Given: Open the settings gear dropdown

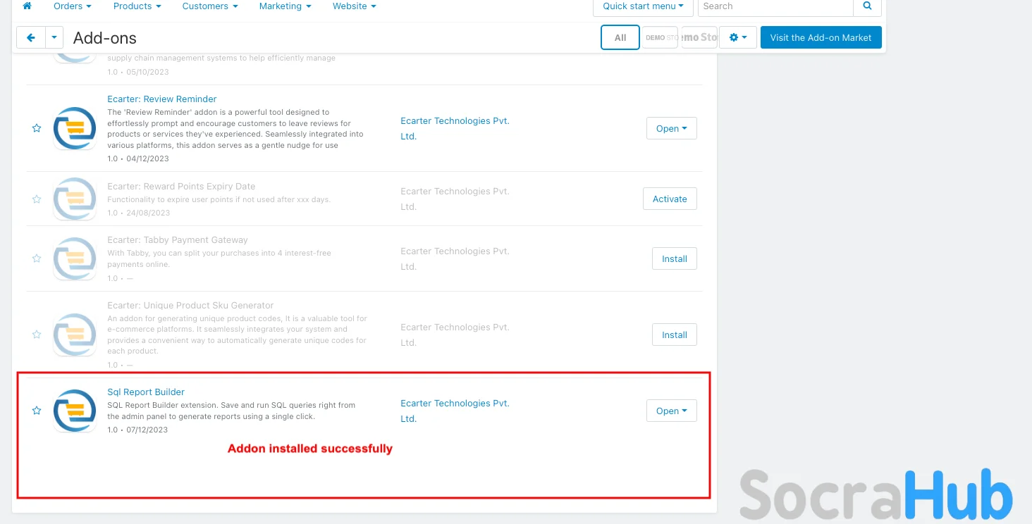Looking at the screenshot, I should (x=738, y=38).
